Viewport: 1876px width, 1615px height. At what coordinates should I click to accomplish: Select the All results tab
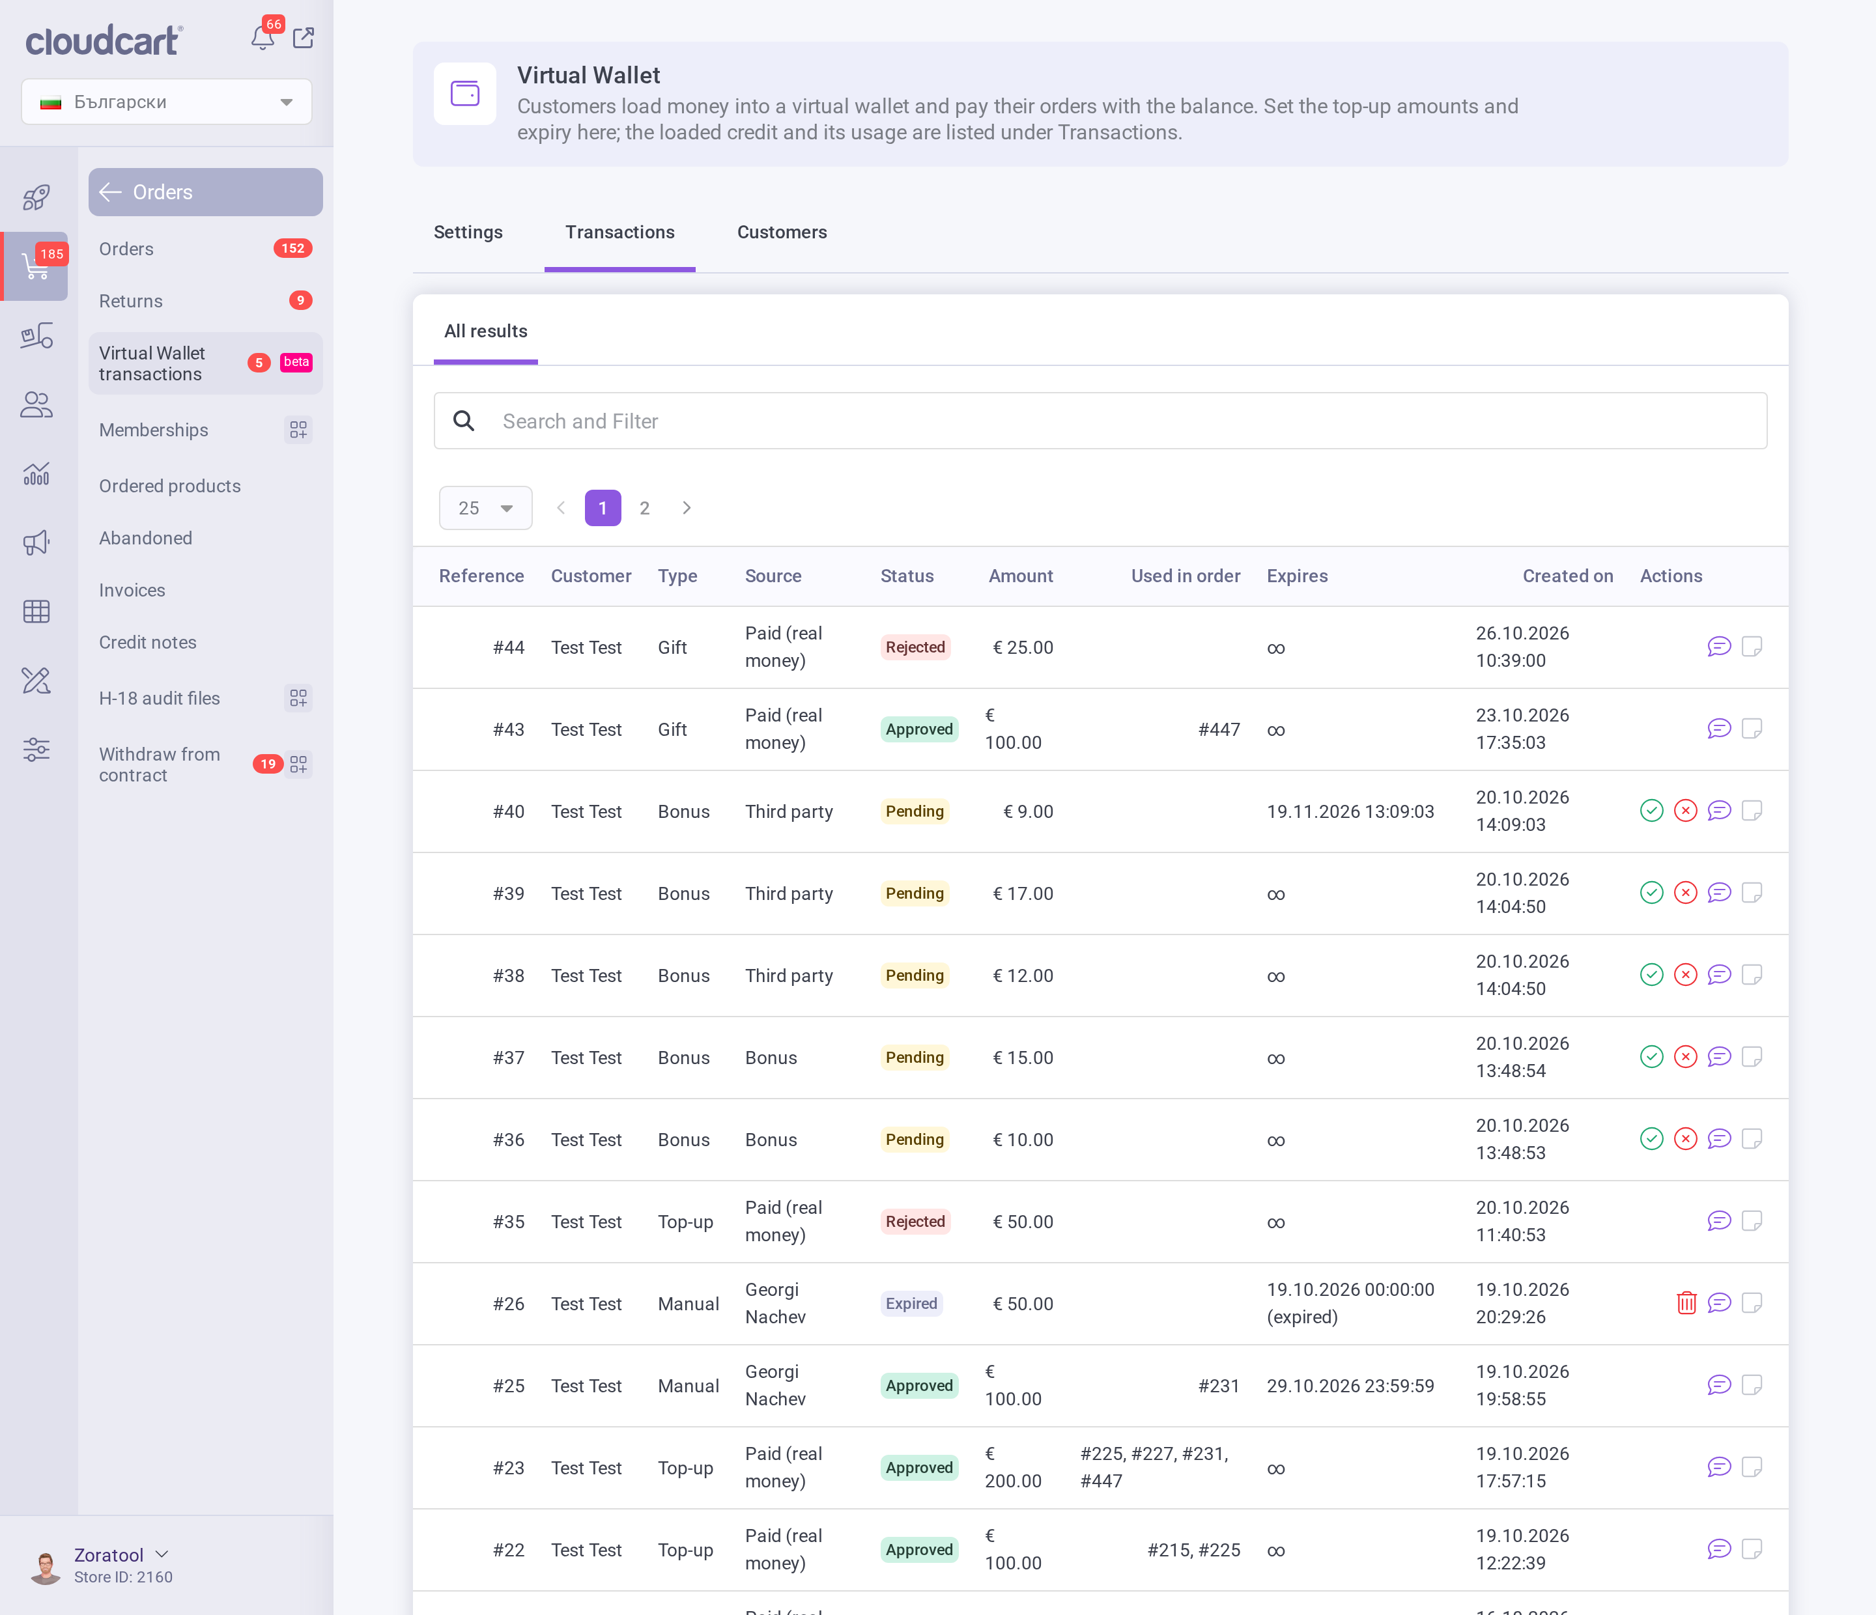tap(485, 331)
